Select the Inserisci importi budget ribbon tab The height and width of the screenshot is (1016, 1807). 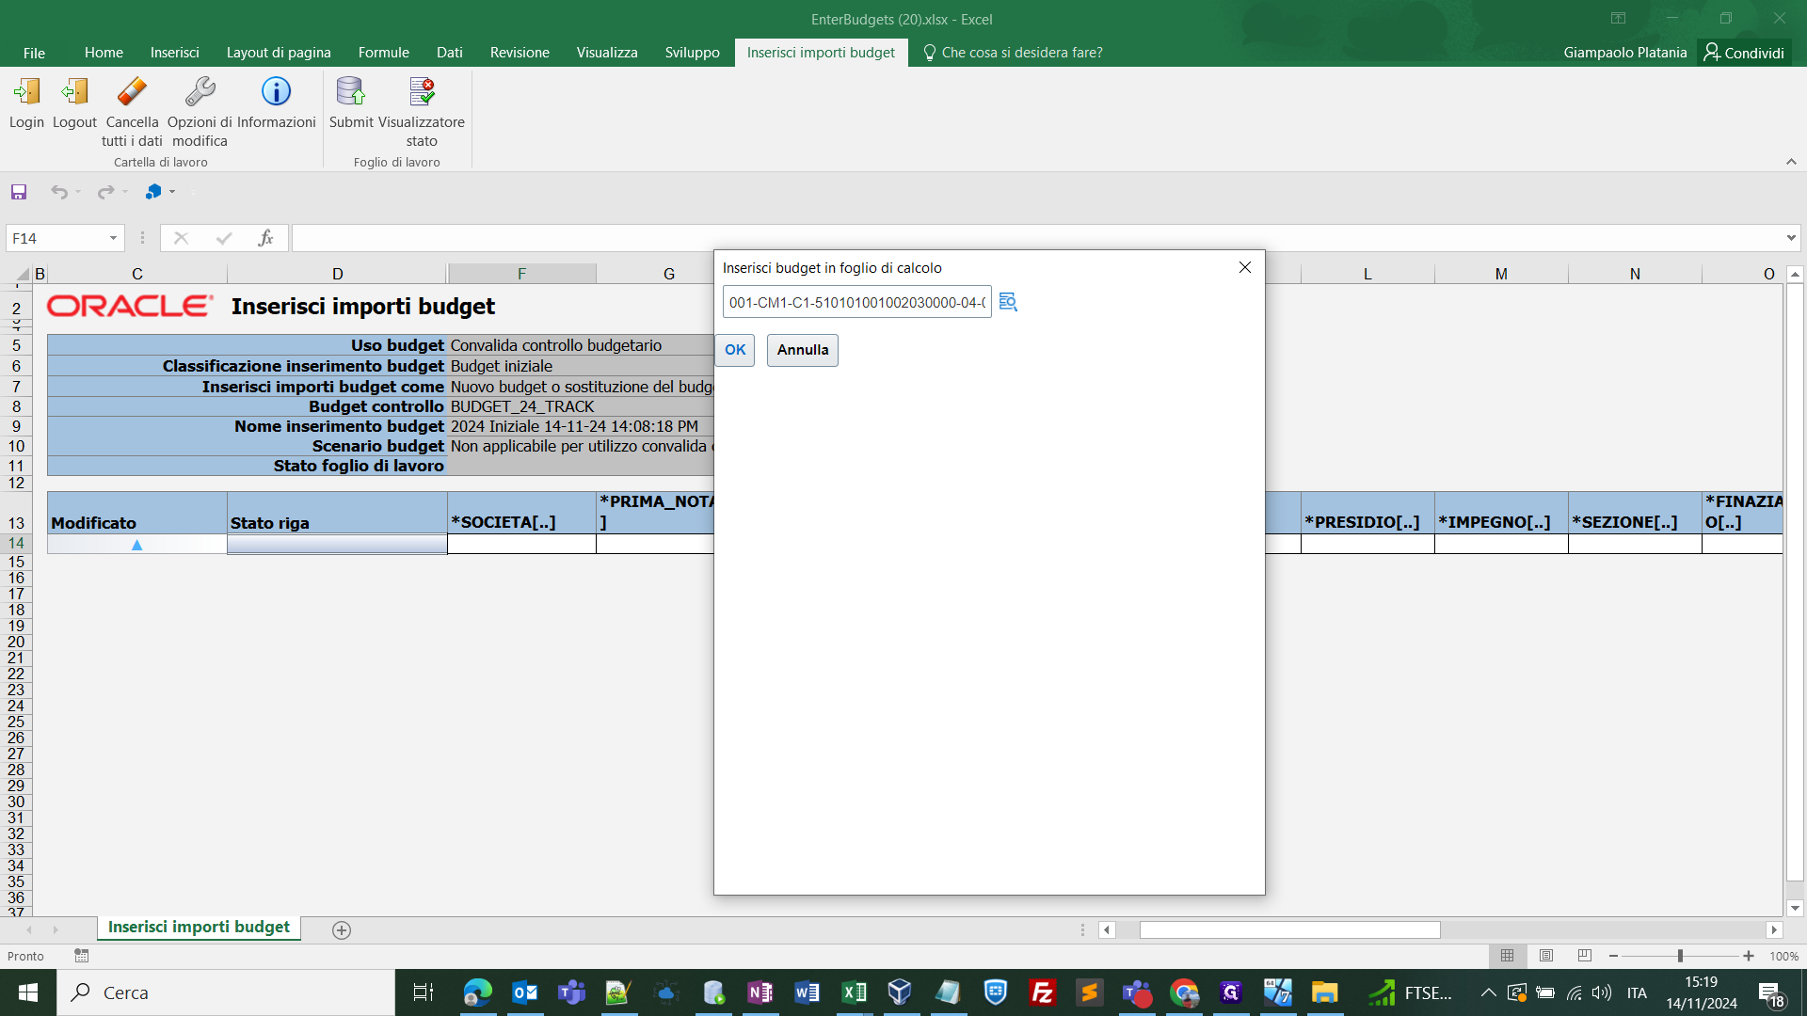(821, 53)
